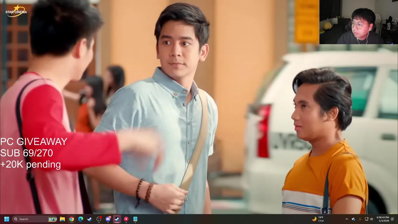Click the Star Cinema video frame to pause
Viewport: 398px width, 224px height.
pyautogui.click(x=199, y=107)
